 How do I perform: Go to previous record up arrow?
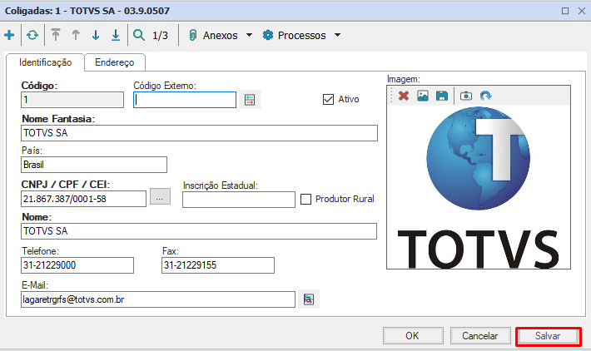(76, 35)
